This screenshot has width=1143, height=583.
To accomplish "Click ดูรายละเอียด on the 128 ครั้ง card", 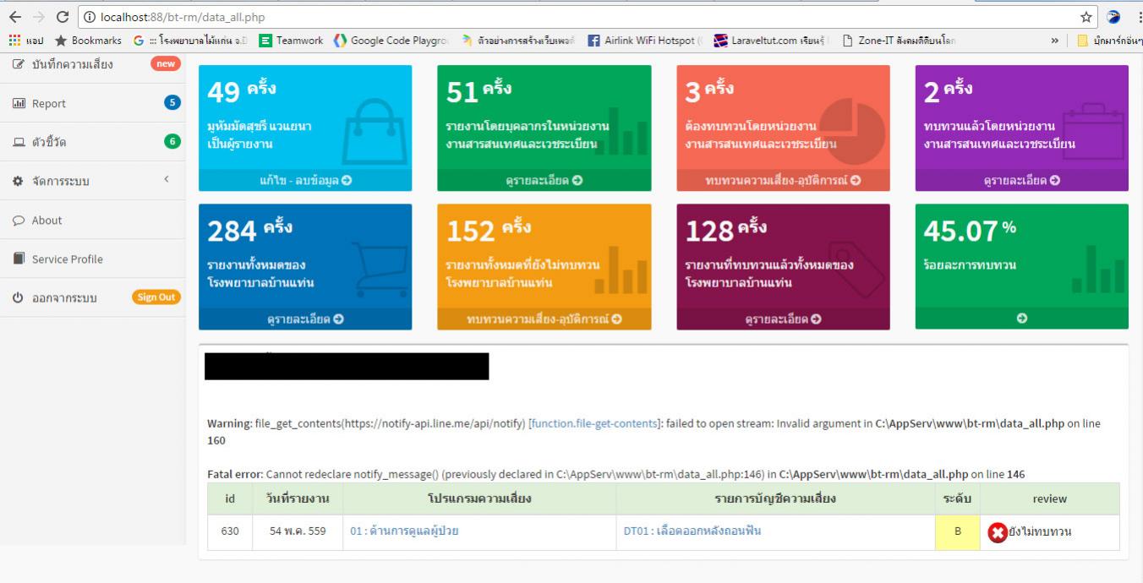I will pyautogui.click(x=783, y=319).
